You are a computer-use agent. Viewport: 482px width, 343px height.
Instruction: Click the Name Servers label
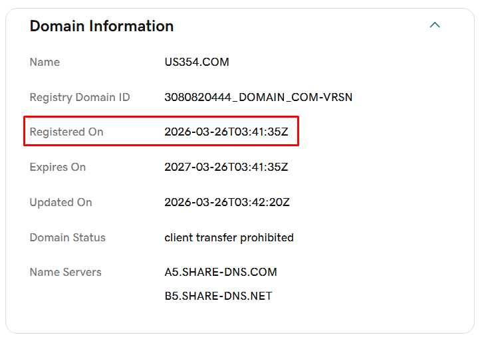point(65,272)
